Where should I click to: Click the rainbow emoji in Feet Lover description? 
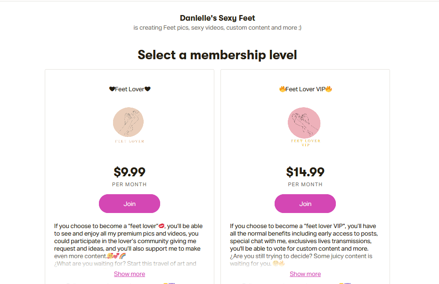tap(122, 256)
